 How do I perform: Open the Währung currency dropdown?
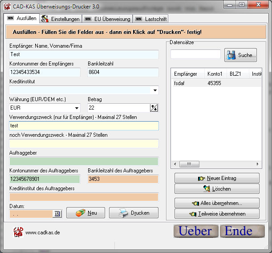click(77, 108)
